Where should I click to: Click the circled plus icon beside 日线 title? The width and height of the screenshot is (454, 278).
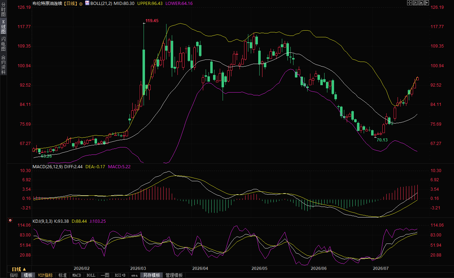pyautogui.click(x=81, y=3)
